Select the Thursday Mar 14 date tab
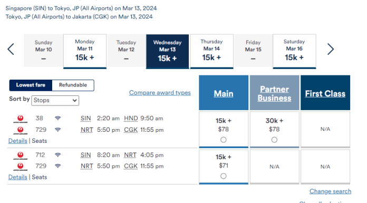This screenshot has width=367, height=203. click(x=211, y=51)
